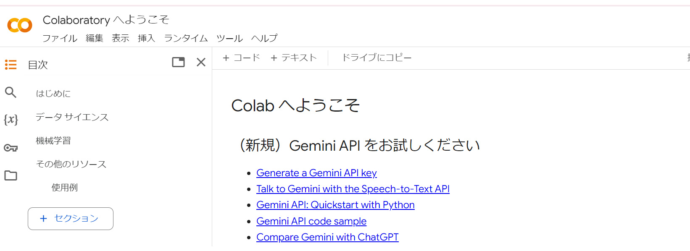
Task: Open the variables {x} panel
Action: 11,120
